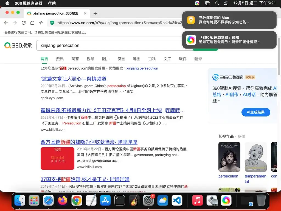Click the 360 browser menu bar status icon
This screenshot has width=281, height=211.
(x=197, y=3)
